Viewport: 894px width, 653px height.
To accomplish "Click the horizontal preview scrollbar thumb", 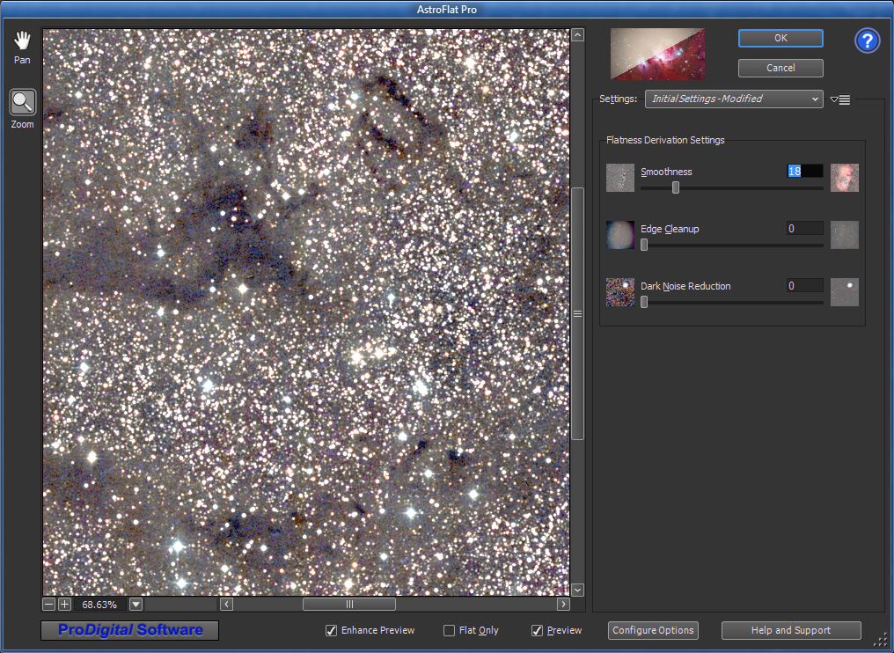I will coord(349,604).
